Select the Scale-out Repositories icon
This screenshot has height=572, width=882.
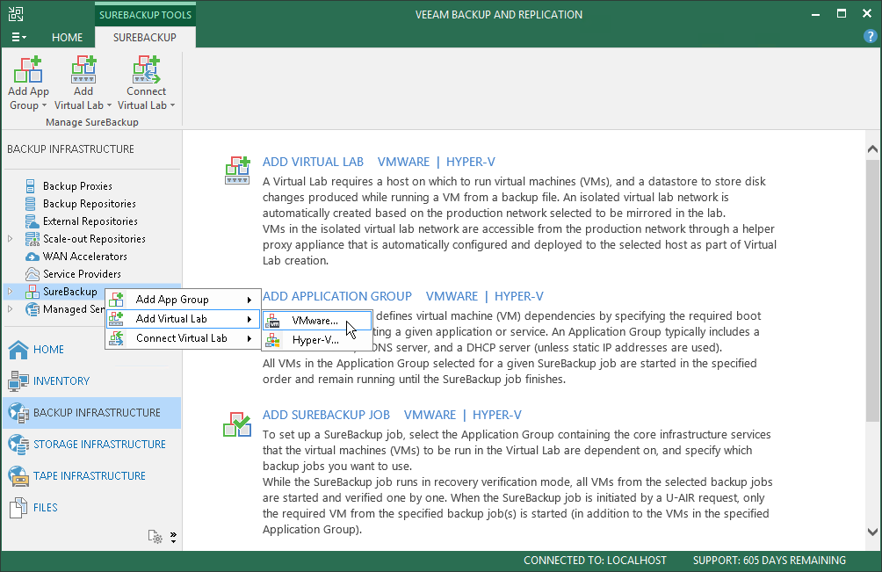point(32,238)
